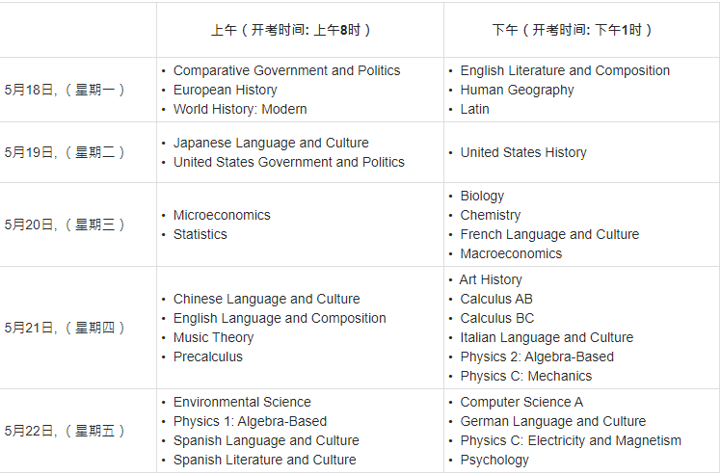Click the Calculus BC exam entry
The width and height of the screenshot is (721, 475).
[x=496, y=318]
